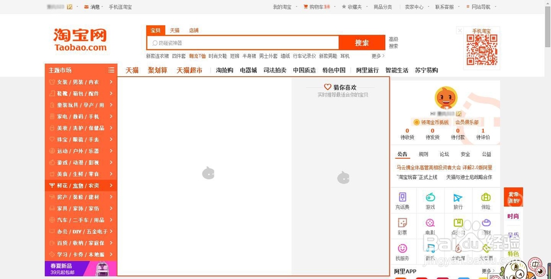Click 更多 next to hot keywords
551x279 pixels.
tap(378, 56)
